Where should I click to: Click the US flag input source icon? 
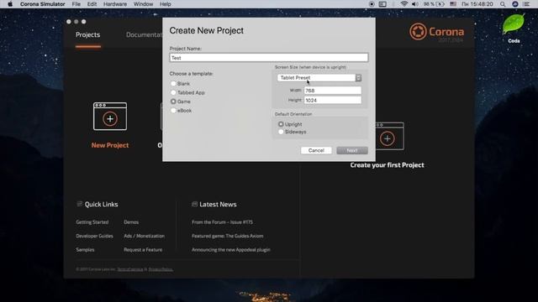pos(453,4)
